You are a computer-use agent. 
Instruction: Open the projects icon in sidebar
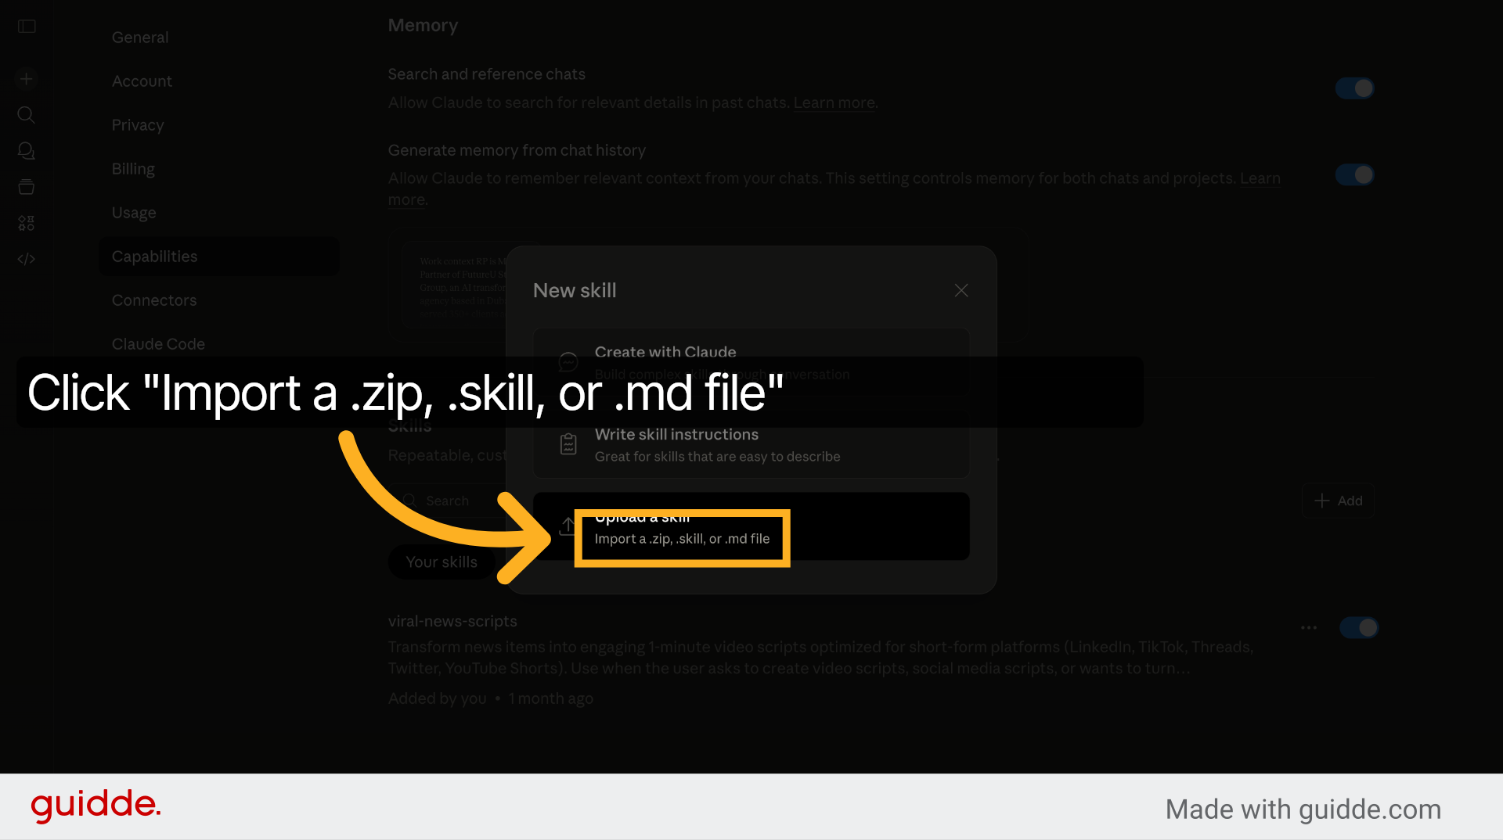27,187
